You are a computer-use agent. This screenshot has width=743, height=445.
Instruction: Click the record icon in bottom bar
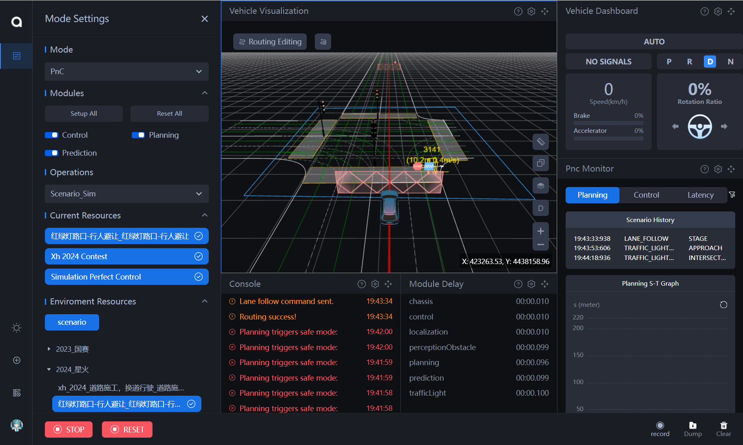(660, 425)
